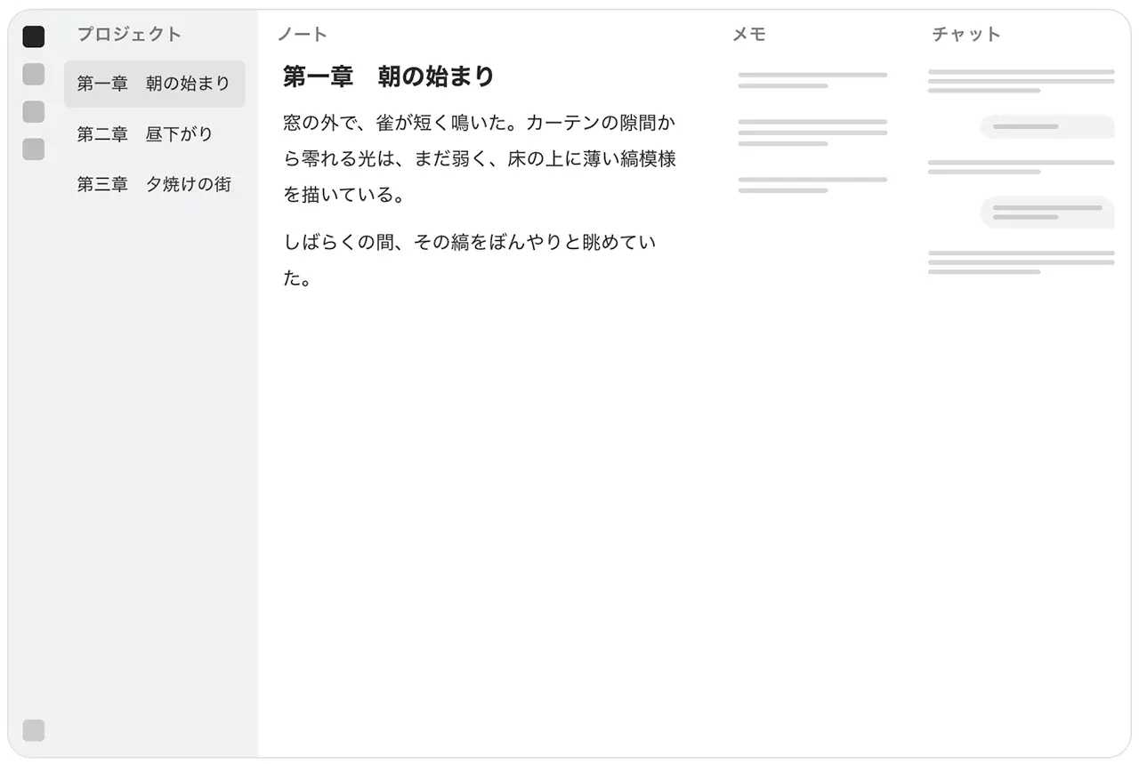The width and height of the screenshot is (1139, 764).
Task: Click the second chat reply bubble
Action: tap(1047, 212)
